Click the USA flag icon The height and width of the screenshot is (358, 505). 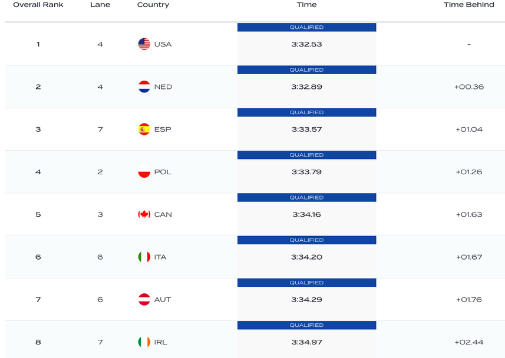pos(144,44)
